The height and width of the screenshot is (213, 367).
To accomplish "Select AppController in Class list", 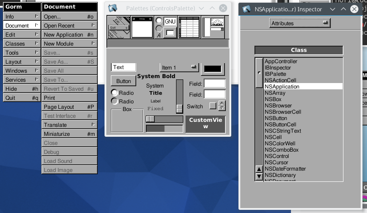I will point(303,61).
